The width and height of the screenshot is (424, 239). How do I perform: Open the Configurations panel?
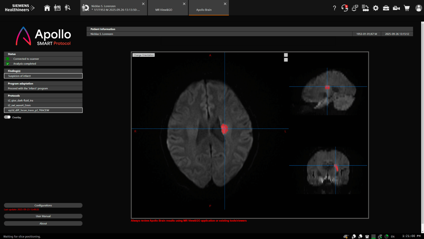[43, 205]
